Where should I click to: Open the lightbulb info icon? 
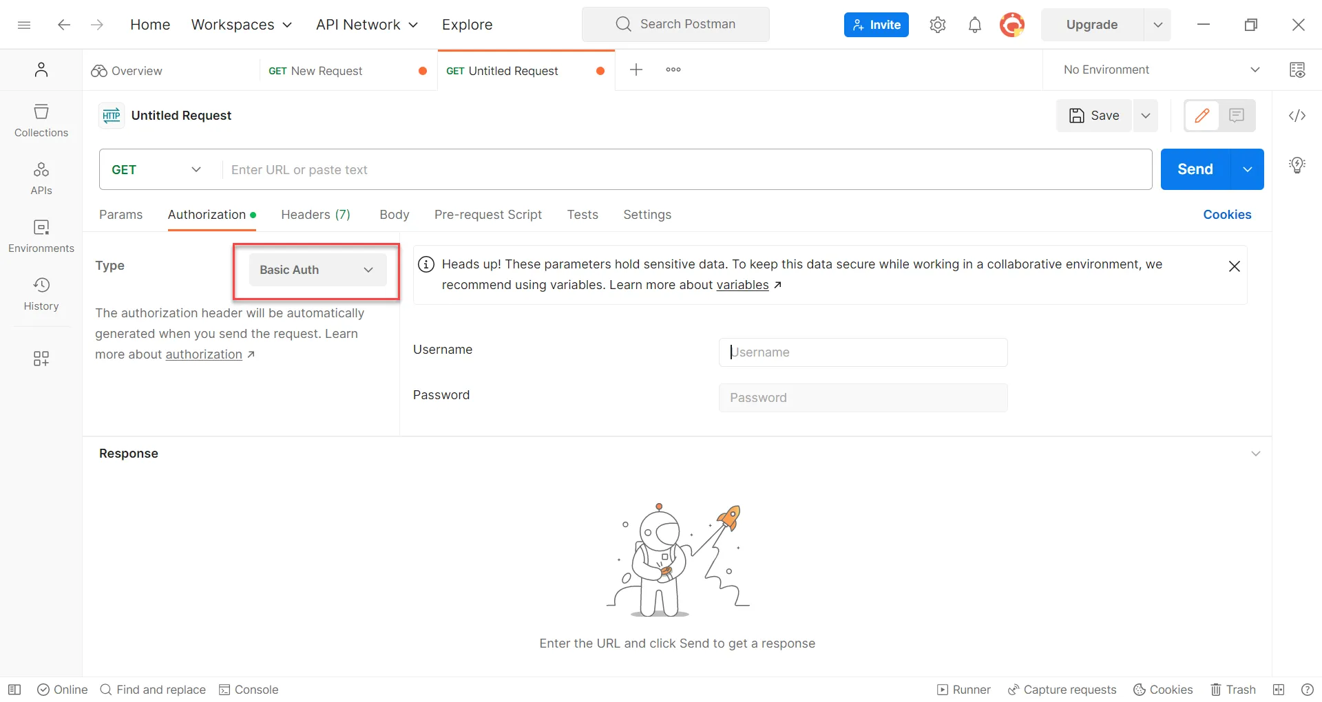click(1297, 165)
